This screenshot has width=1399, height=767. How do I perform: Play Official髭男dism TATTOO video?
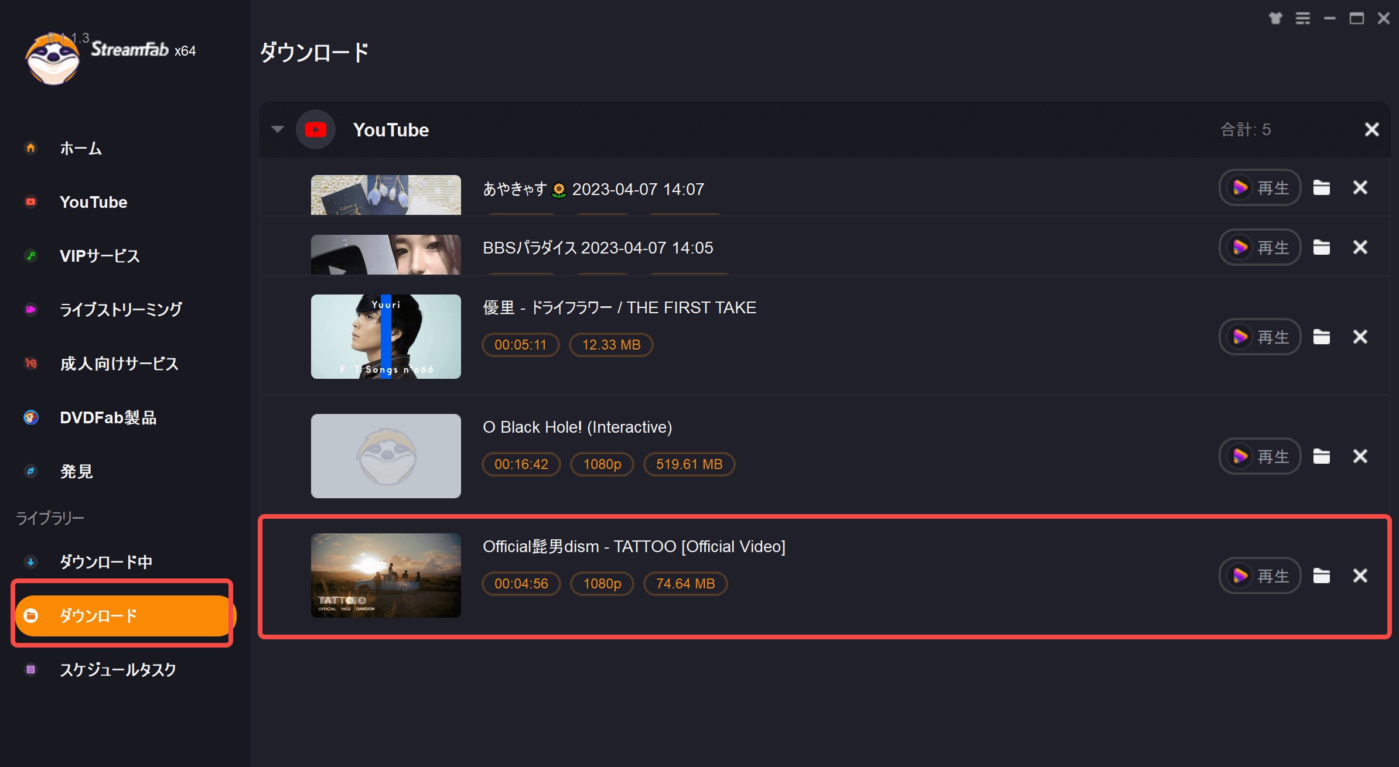pyautogui.click(x=1260, y=576)
